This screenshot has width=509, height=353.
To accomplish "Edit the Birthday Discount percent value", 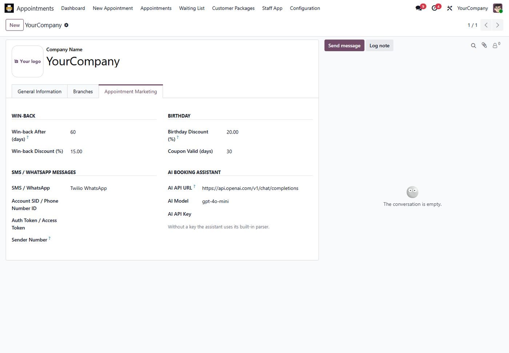I will pyautogui.click(x=269, y=132).
